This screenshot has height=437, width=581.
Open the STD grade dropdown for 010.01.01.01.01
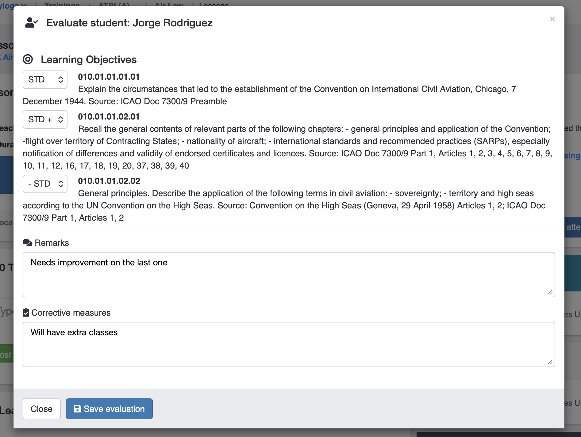tap(45, 79)
